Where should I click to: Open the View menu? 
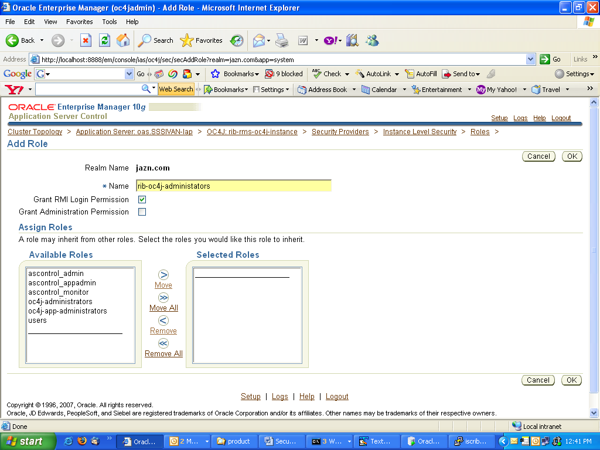pos(50,22)
